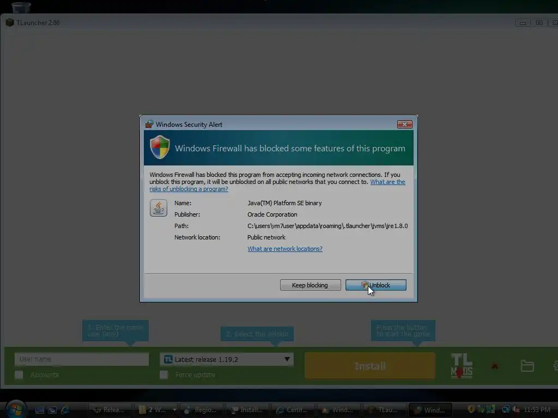Screen dimensions: 558x418
Task: Switch to the 'Certif...' taskbar window
Action: coord(293,410)
